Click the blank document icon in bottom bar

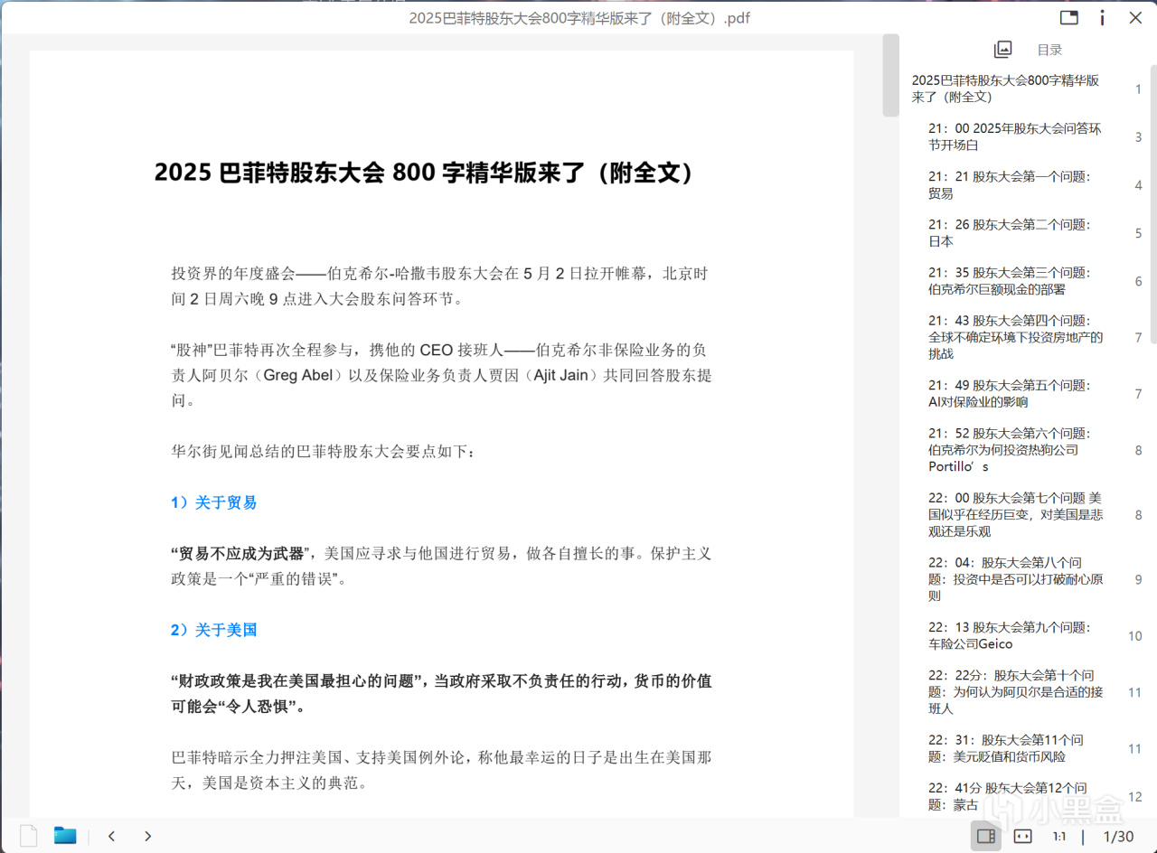(29, 836)
